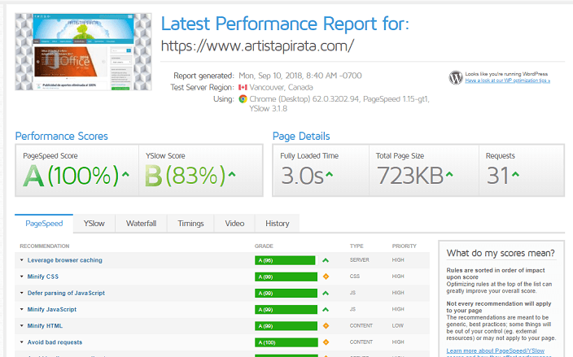Image resolution: width=573 pixels, height=357 pixels.
Task: Open the WP optimization tips link
Action: click(507, 81)
